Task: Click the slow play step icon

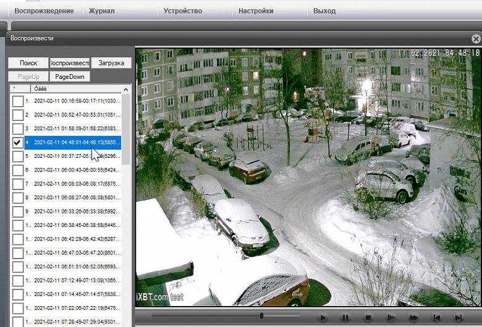Action: [x=391, y=318]
